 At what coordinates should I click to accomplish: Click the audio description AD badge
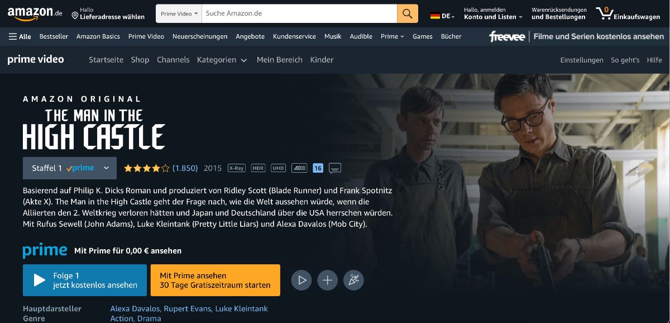point(299,168)
